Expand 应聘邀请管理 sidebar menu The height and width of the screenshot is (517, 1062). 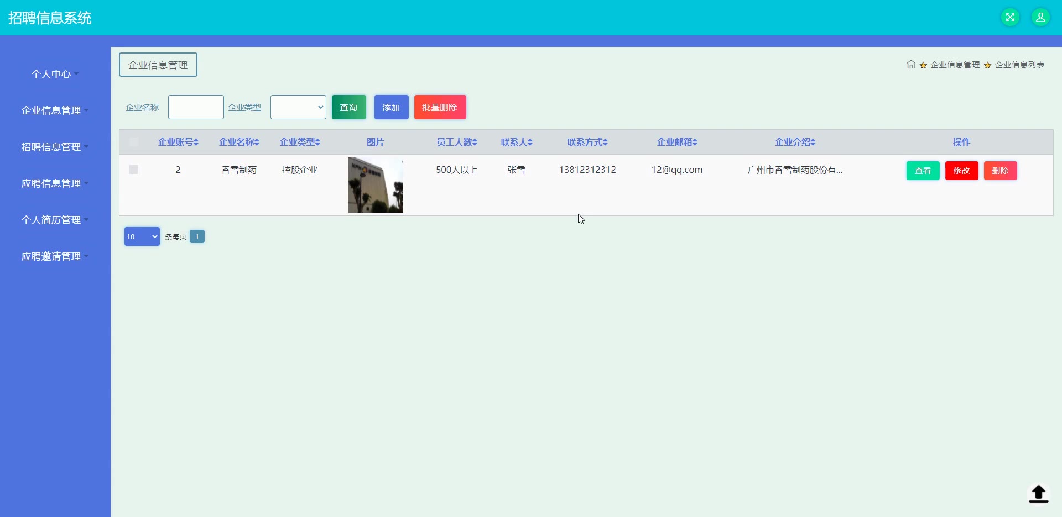pyautogui.click(x=55, y=256)
